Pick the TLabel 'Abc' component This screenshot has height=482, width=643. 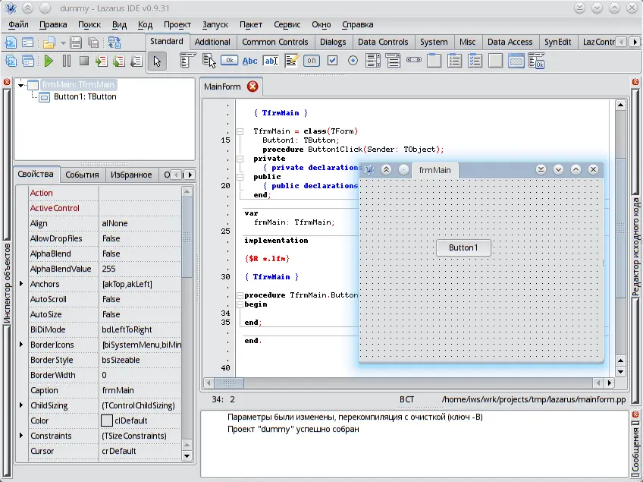click(249, 61)
